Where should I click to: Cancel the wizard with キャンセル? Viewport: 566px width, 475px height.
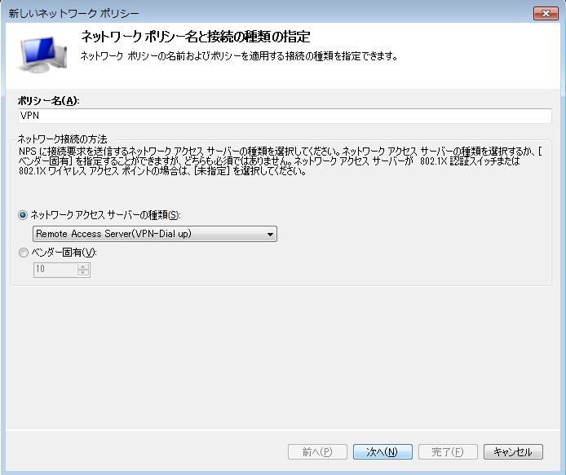(x=513, y=451)
